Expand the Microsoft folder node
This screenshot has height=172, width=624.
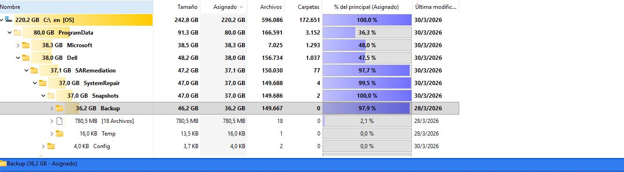coord(18,45)
